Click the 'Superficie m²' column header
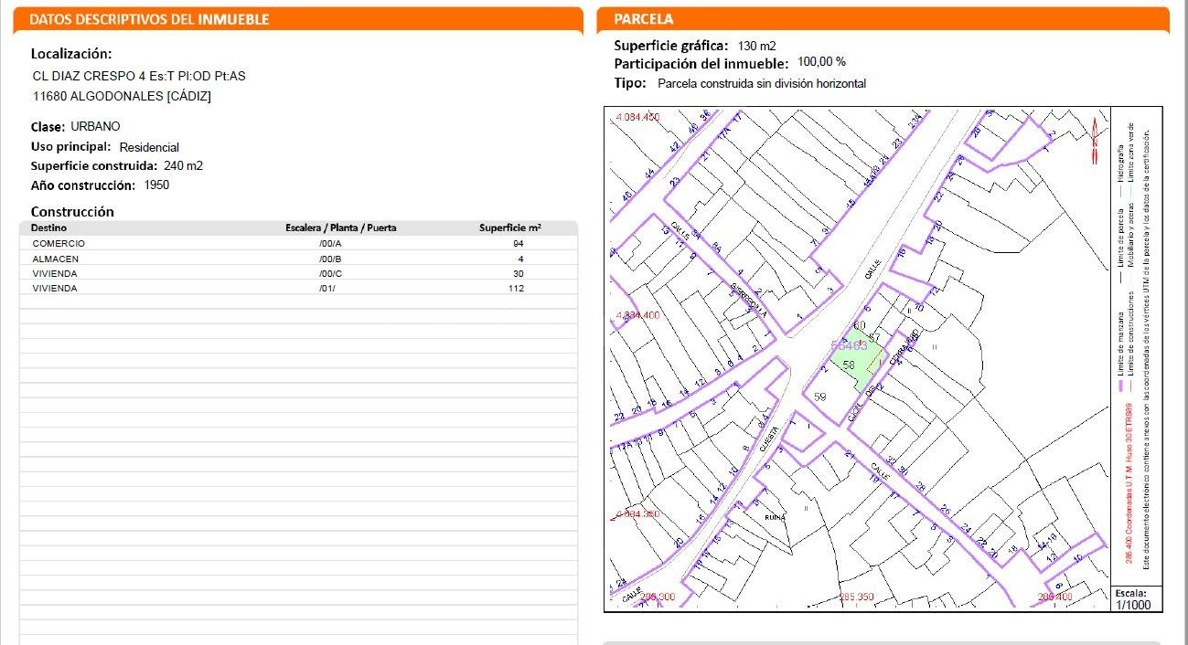This screenshot has height=645, width=1188. [x=510, y=227]
